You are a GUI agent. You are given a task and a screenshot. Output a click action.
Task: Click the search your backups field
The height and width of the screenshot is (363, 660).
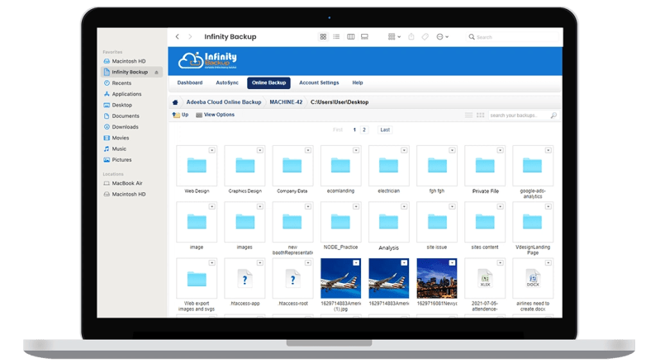click(x=519, y=115)
